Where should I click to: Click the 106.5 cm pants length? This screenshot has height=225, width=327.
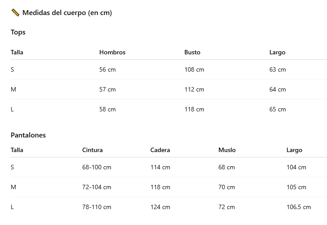[x=299, y=207]
